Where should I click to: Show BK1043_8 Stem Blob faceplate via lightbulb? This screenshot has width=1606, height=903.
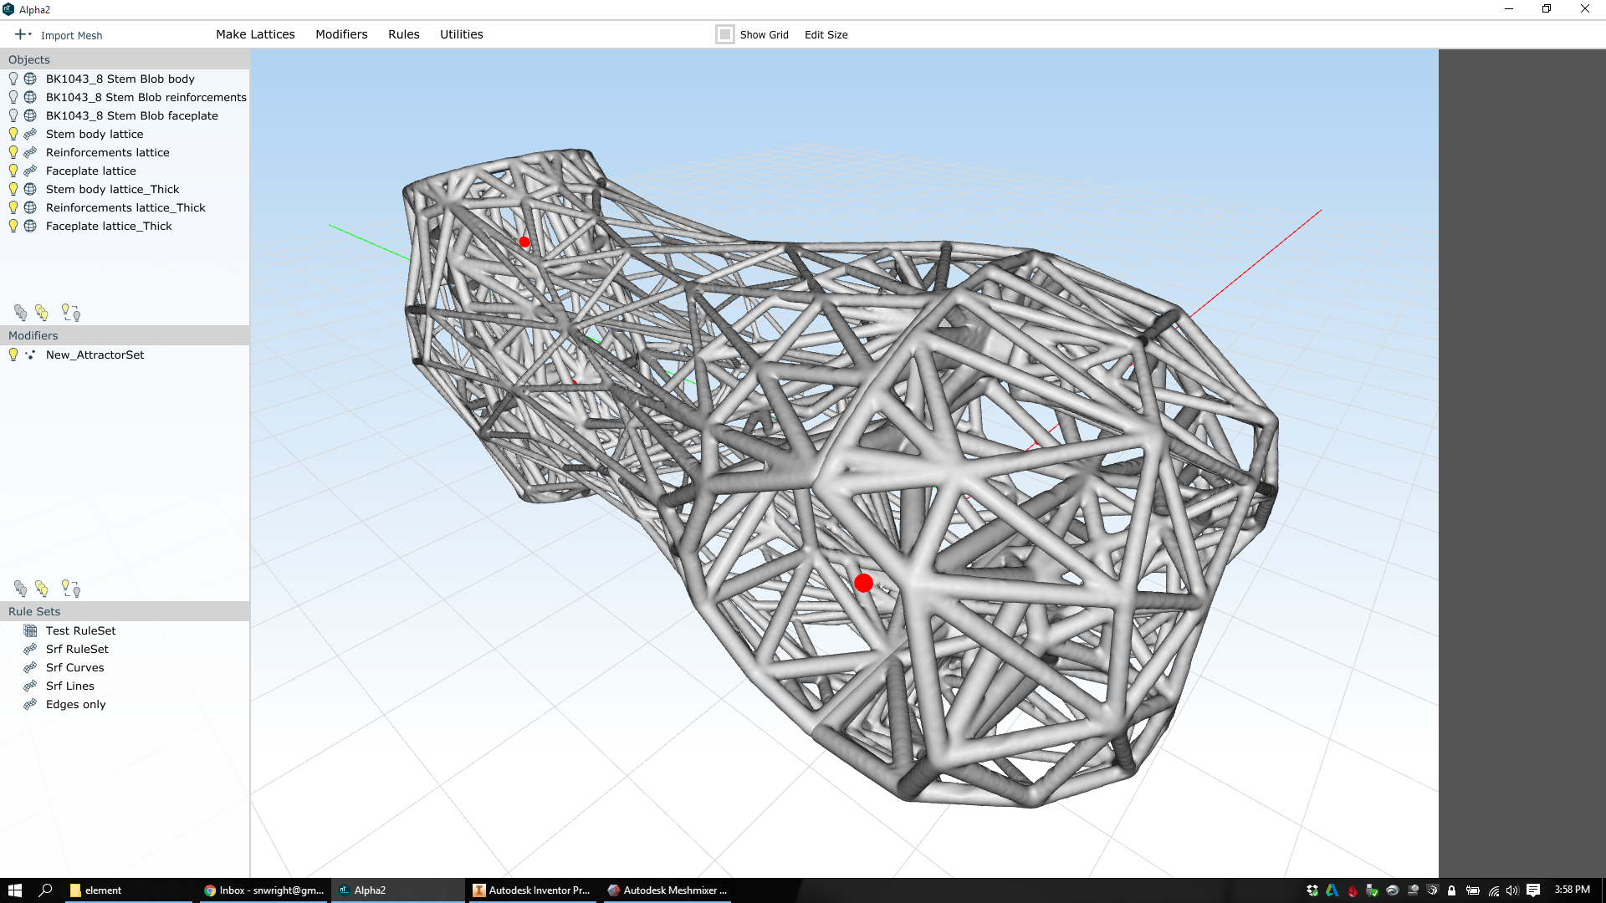[x=13, y=115]
